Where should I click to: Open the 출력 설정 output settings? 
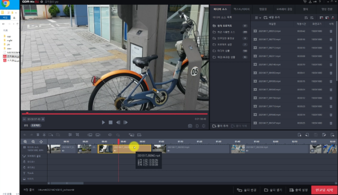(298, 190)
